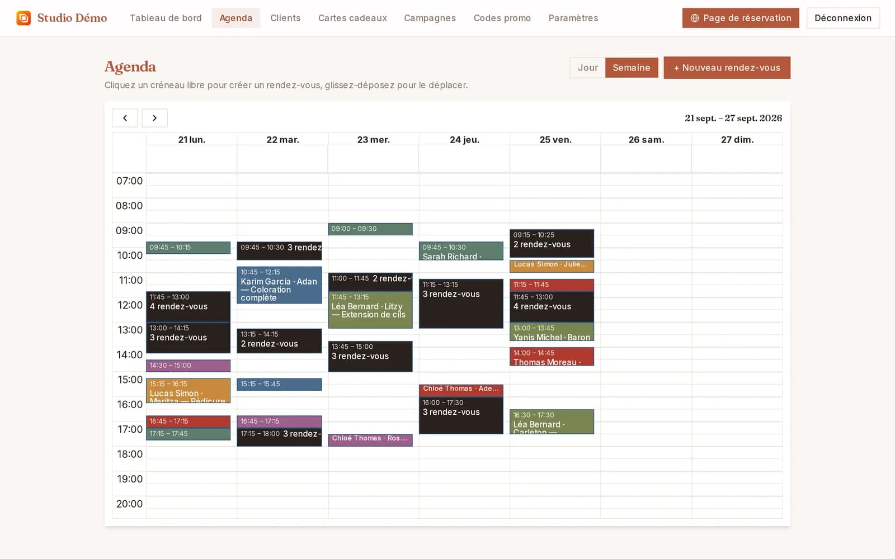Open Paramètres in the top navigation
The image size is (895, 559).
coord(573,18)
